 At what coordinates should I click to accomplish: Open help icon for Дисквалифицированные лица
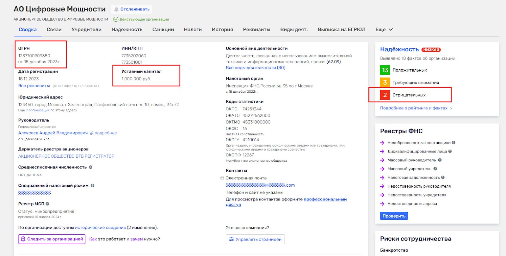point(450,151)
